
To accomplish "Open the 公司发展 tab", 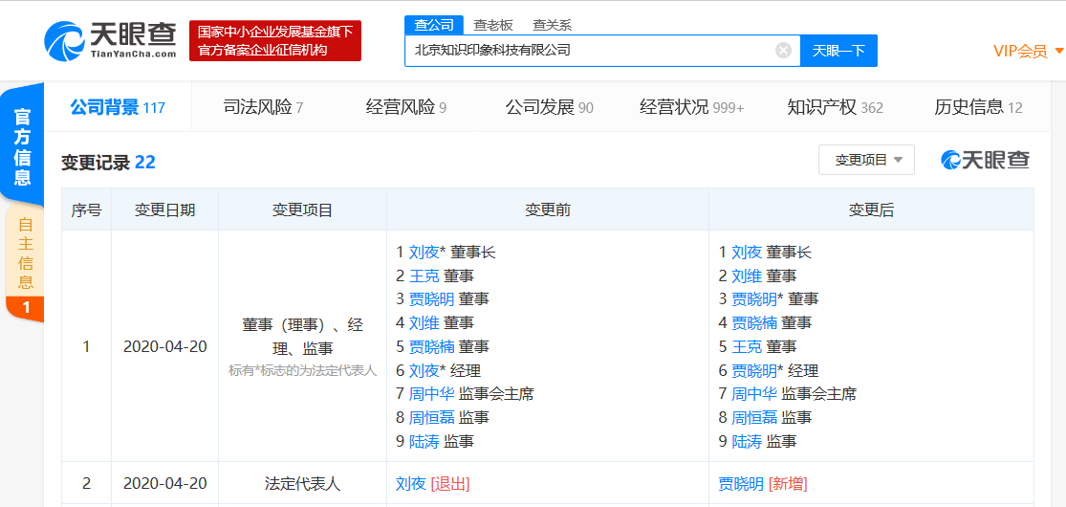I will tap(550, 107).
